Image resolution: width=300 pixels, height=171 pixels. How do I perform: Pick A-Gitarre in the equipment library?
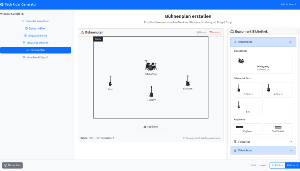pyautogui.click(x=278, y=90)
